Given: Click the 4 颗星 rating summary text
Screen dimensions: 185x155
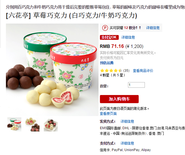Looking at the screenshot, I should (x=113, y=75).
